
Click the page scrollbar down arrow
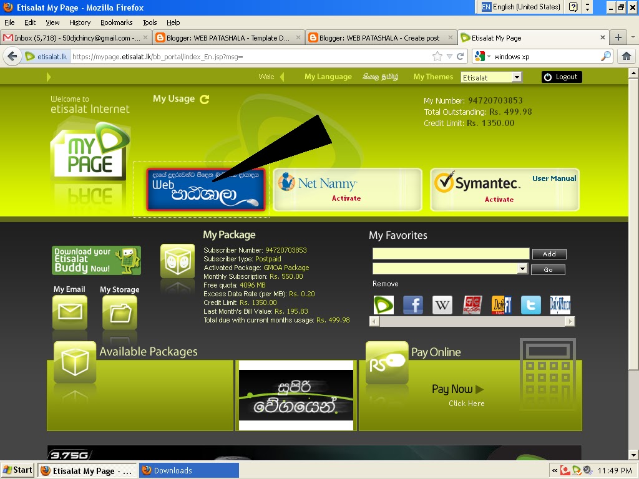click(x=633, y=455)
